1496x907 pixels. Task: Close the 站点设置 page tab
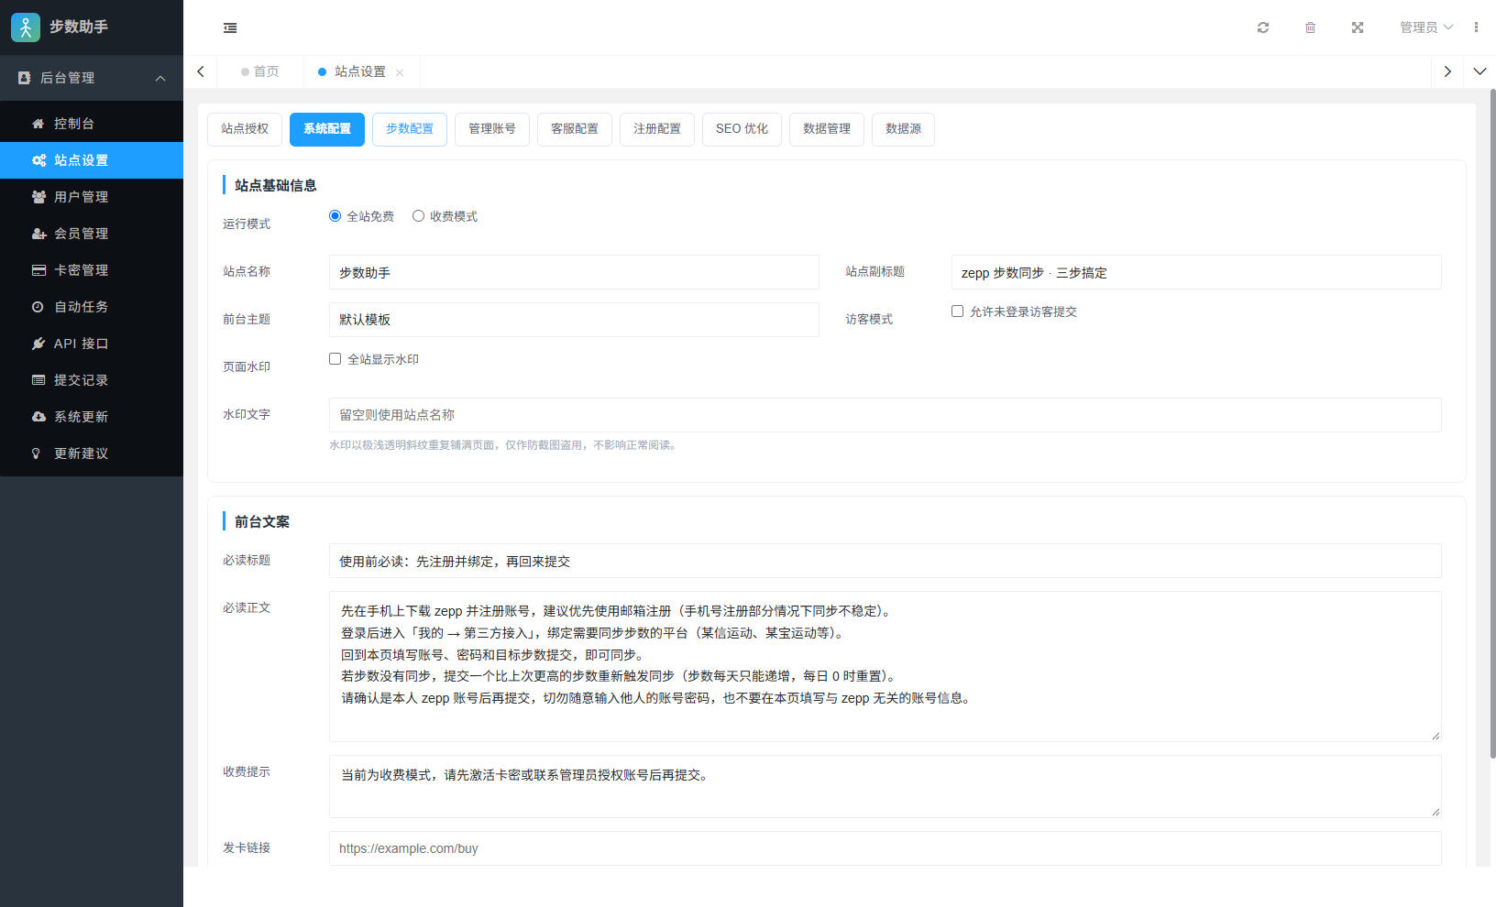400,72
